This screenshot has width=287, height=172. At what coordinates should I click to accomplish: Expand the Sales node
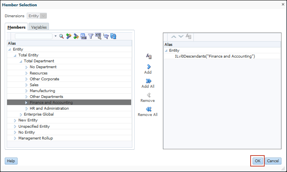point(26,85)
